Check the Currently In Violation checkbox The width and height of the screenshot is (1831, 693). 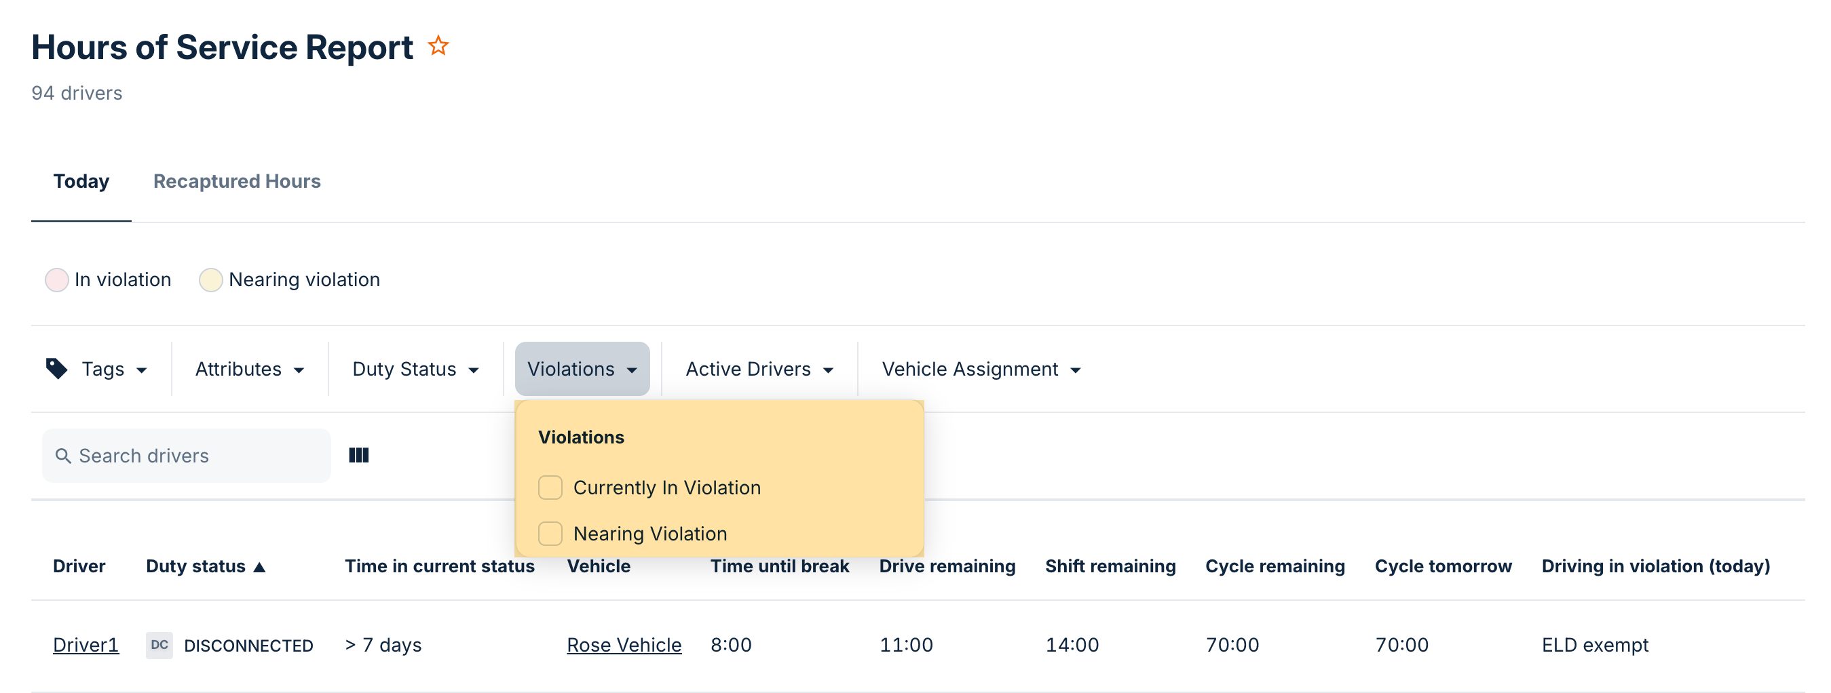pyautogui.click(x=550, y=488)
